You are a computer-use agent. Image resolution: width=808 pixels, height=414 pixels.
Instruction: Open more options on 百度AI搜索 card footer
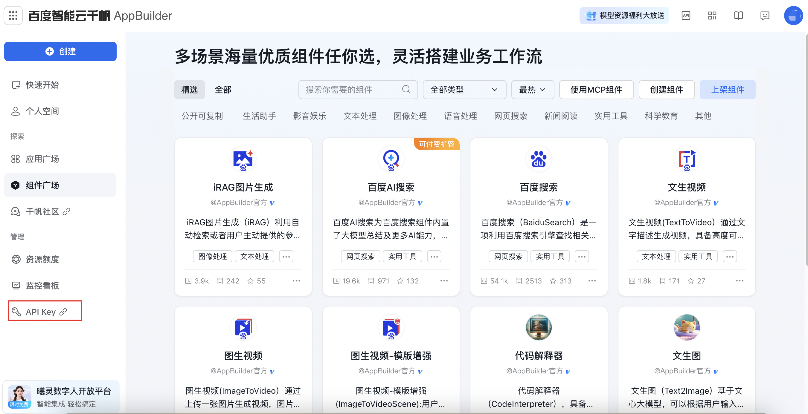(444, 281)
